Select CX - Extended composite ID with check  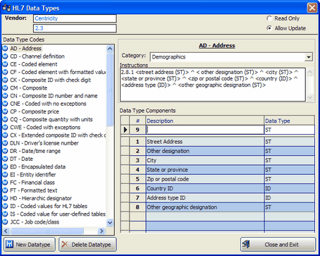point(58,135)
